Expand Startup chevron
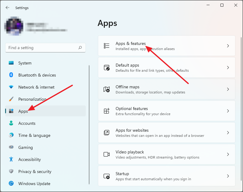Viewport: 243px width, 192px height. pos(228,176)
